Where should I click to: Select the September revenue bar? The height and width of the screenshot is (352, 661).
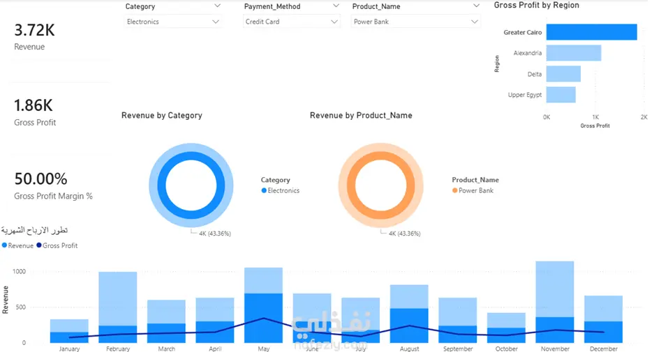[x=458, y=320]
